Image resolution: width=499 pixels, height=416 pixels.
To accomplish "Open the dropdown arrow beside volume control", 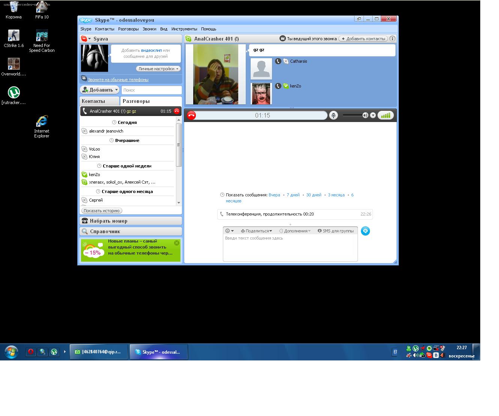I will point(373,115).
